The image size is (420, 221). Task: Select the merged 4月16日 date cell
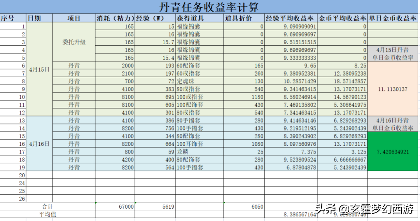click(x=39, y=143)
